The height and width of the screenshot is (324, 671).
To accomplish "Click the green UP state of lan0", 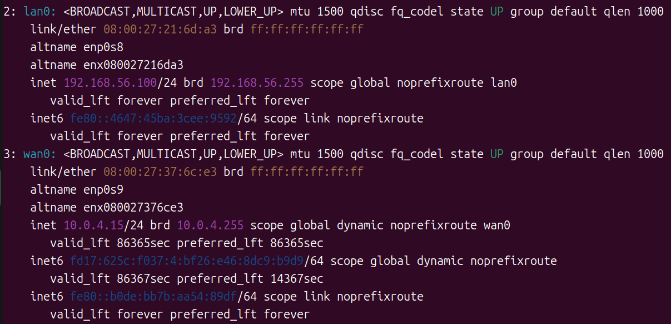I will (496, 12).
